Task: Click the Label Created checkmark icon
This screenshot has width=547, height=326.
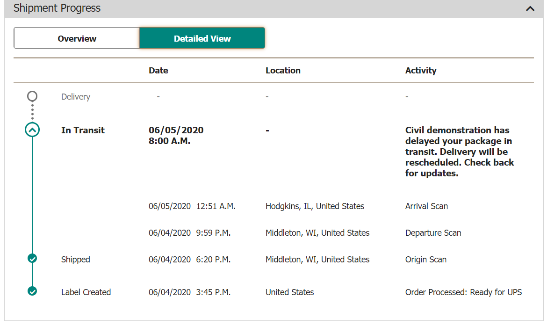Action: point(32,291)
